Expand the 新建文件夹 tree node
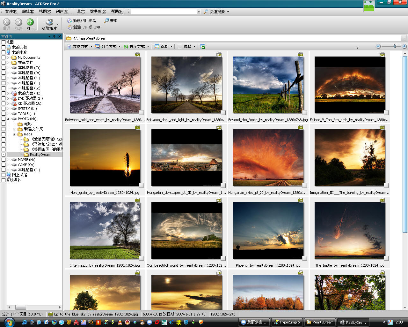408x327 pixels. pos(14,129)
